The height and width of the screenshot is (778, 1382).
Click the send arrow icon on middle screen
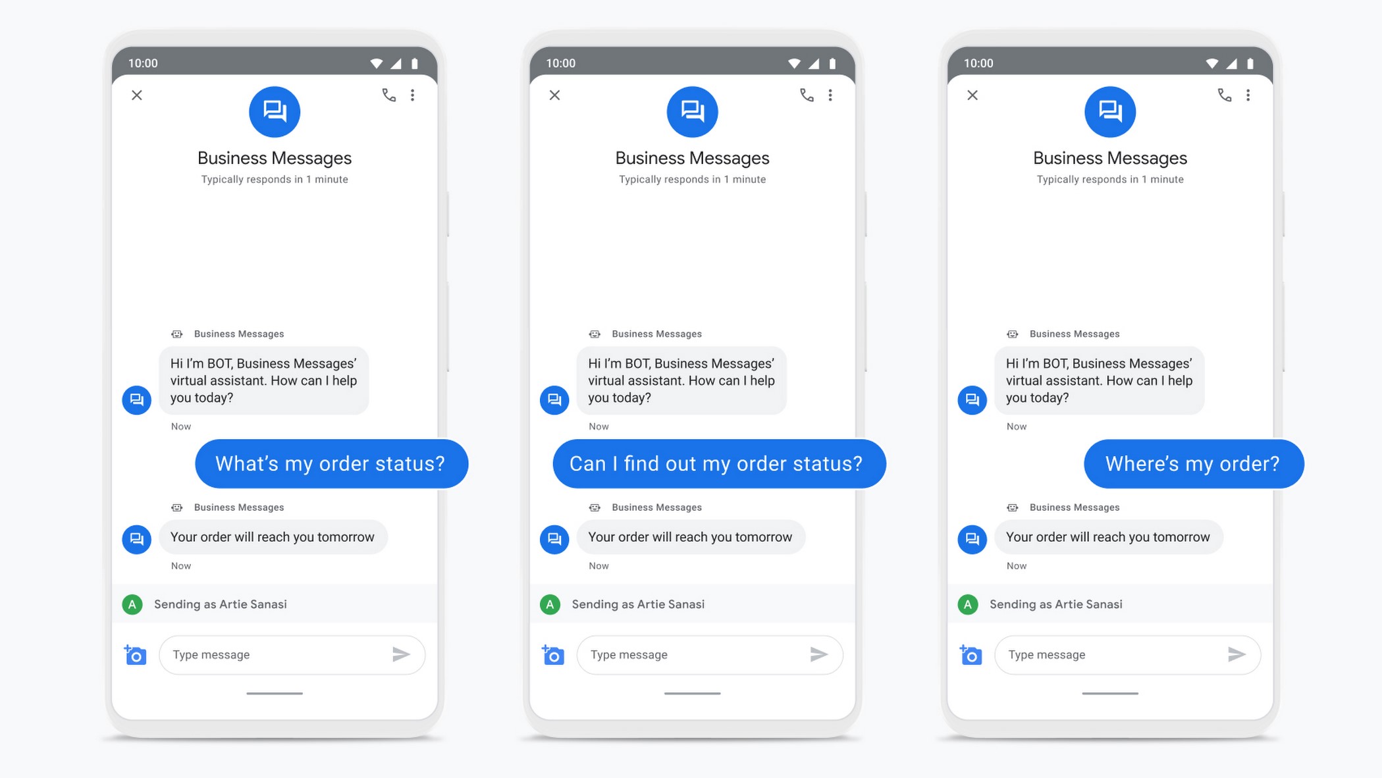[x=818, y=654]
